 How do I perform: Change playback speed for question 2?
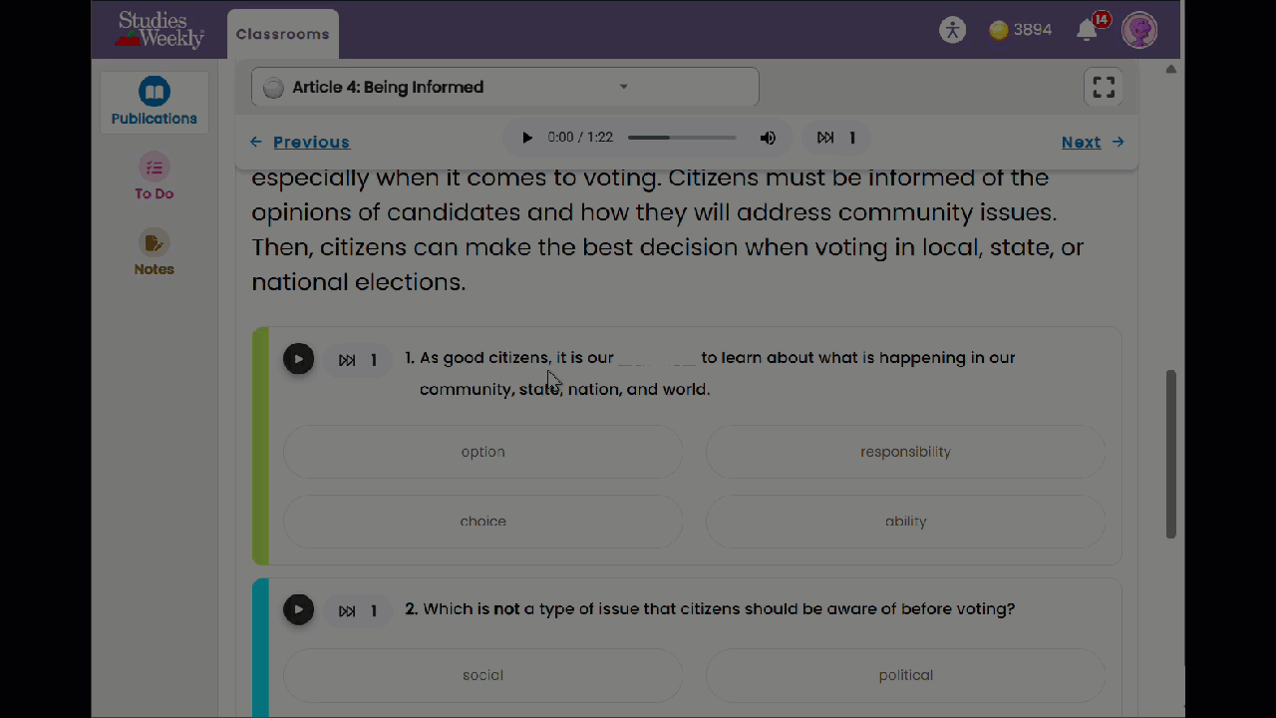tap(357, 611)
